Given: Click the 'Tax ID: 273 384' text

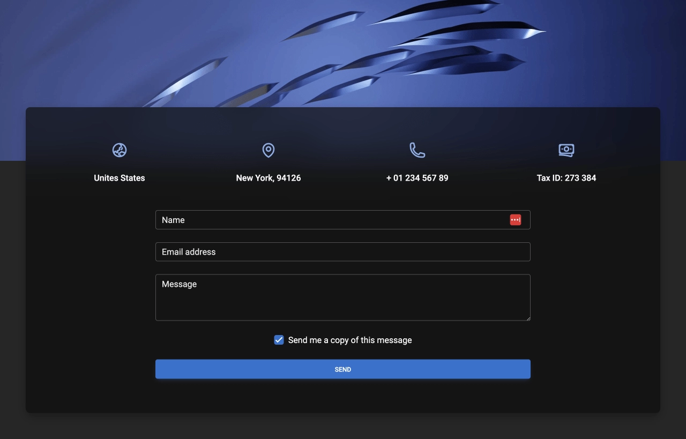Looking at the screenshot, I should [566, 178].
